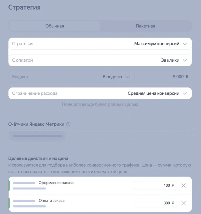Click the selected counter chip placeholder

pos(37,136)
